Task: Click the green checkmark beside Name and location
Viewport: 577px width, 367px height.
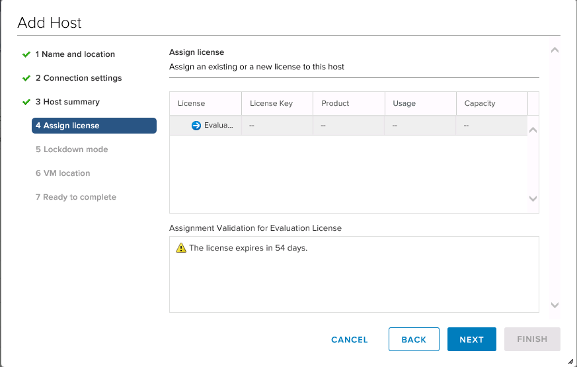Action: 26,54
